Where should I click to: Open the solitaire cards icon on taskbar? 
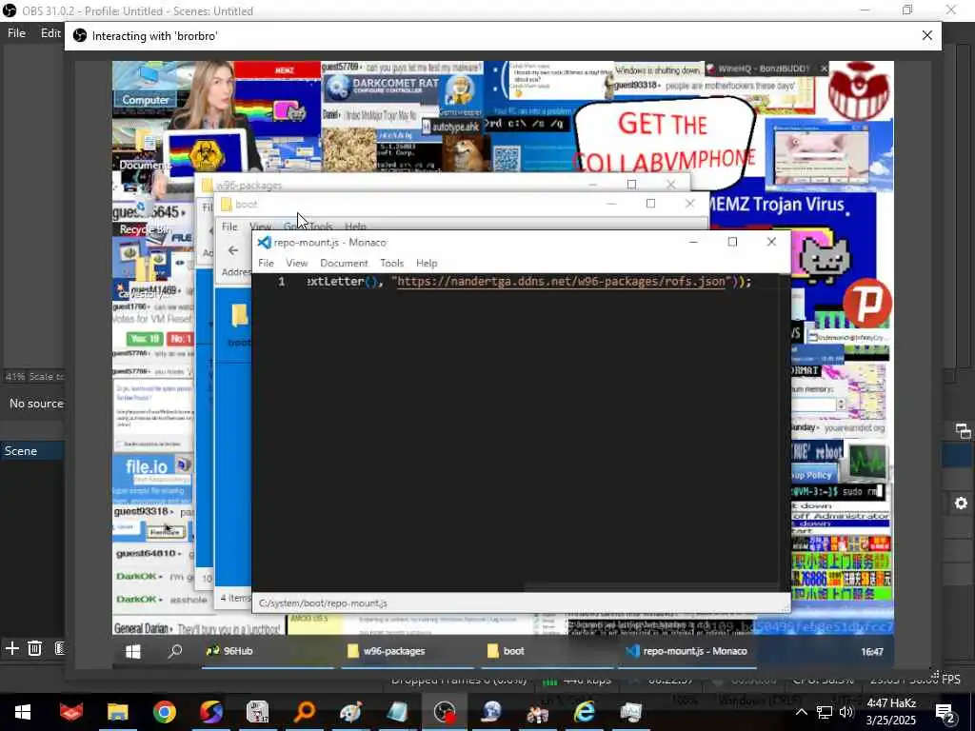(257, 712)
